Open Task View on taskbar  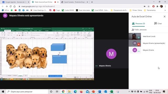pos(57,92)
